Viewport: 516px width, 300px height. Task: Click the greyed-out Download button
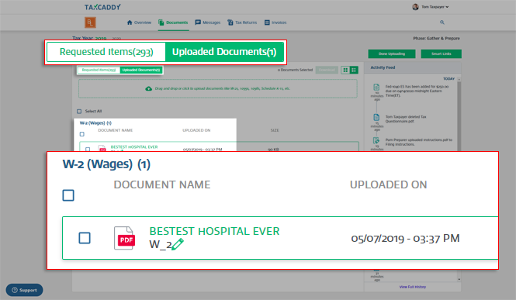[x=327, y=70]
